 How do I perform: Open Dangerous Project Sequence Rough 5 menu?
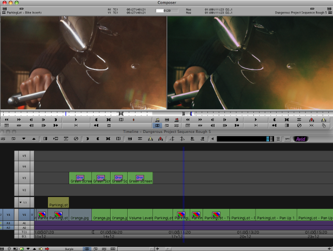pos(301,13)
